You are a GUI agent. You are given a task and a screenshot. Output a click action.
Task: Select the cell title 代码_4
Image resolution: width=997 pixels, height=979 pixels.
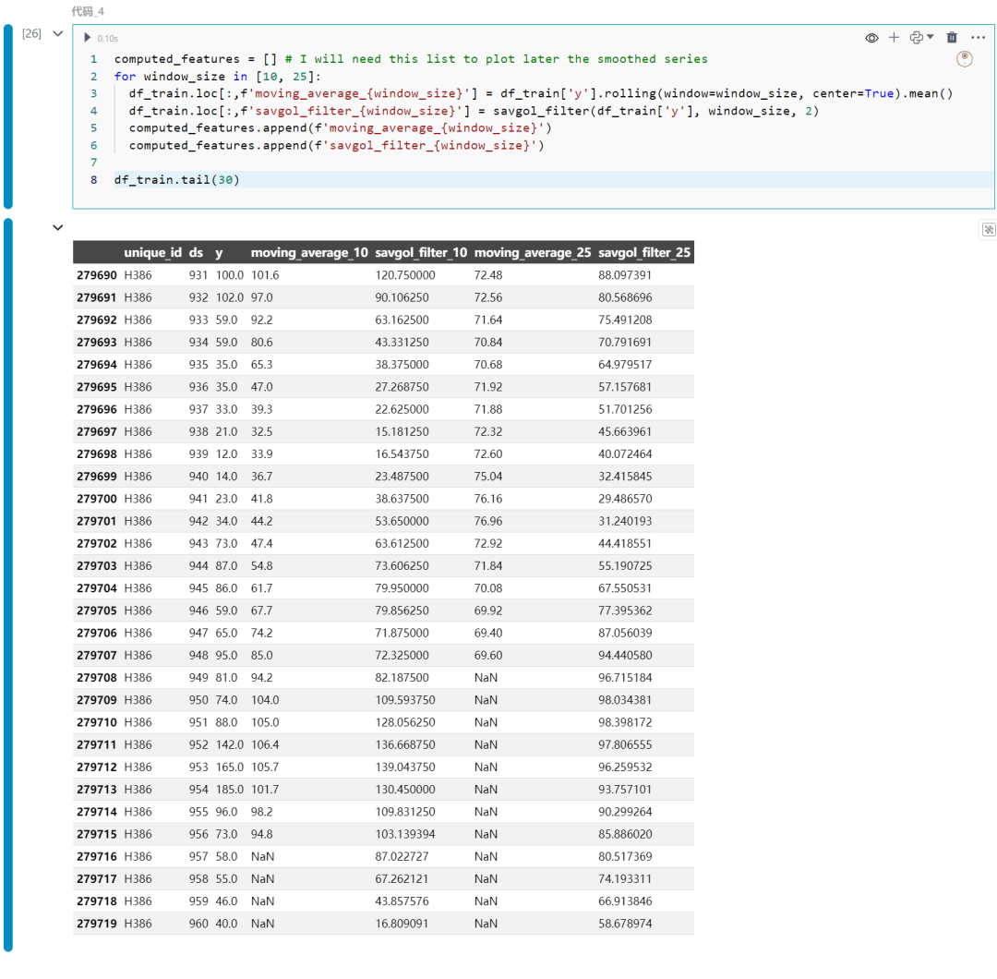click(x=88, y=11)
